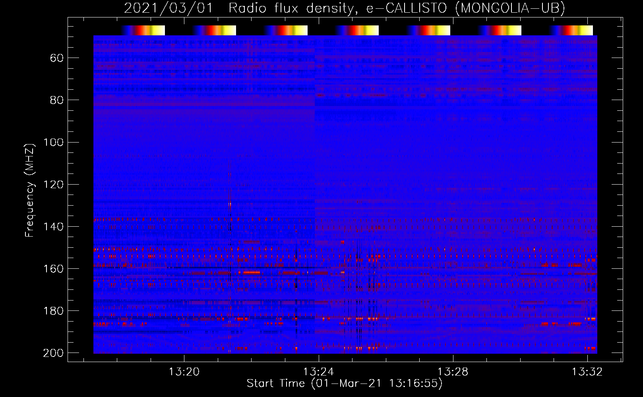Click the 200 MHz frequency label

53,353
